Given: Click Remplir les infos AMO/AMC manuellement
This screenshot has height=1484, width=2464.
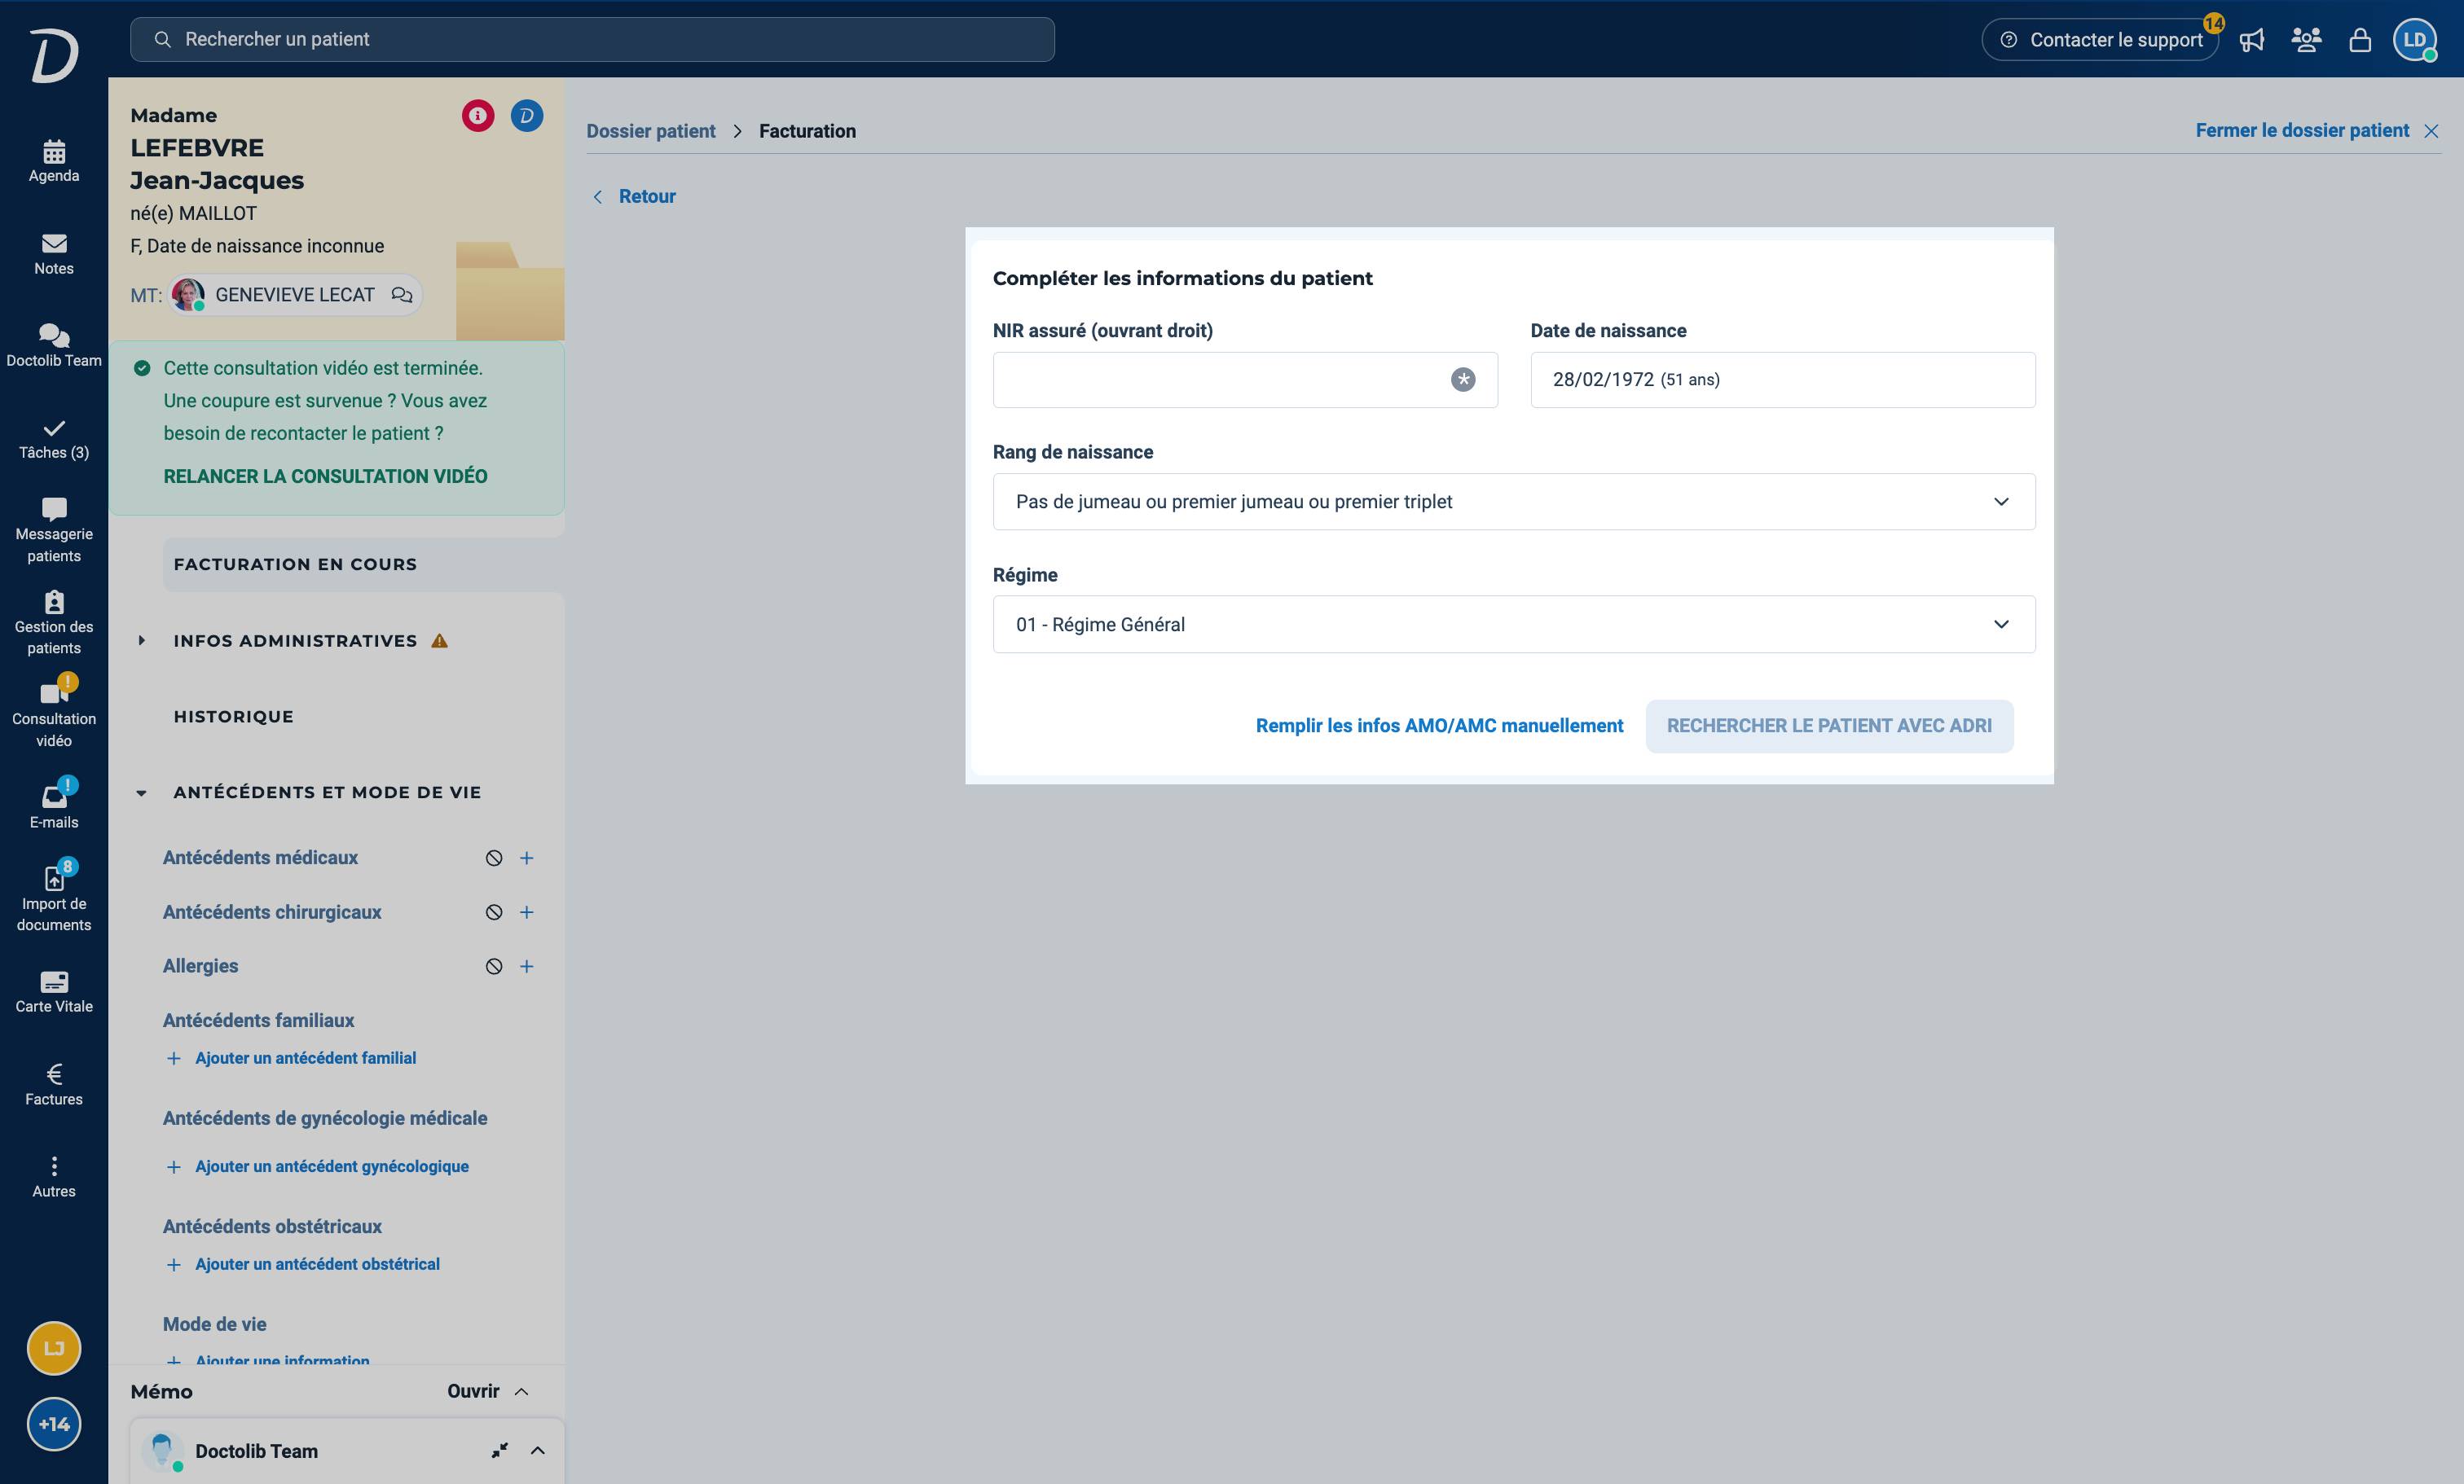Looking at the screenshot, I should pyautogui.click(x=1439, y=727).
